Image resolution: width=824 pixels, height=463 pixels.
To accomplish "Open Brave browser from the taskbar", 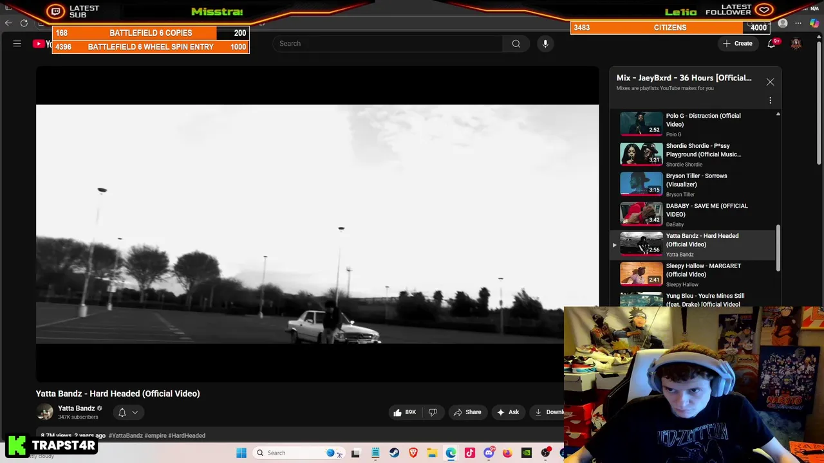I will (413, 453).
